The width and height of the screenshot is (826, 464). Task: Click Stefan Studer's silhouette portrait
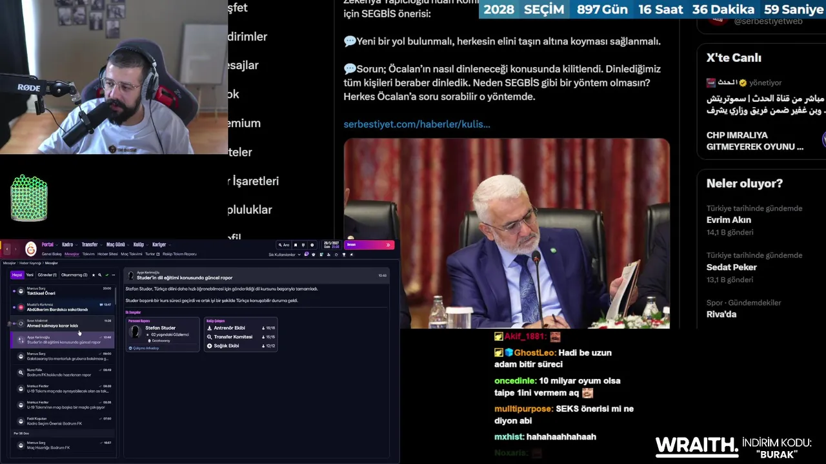(136, 332)
